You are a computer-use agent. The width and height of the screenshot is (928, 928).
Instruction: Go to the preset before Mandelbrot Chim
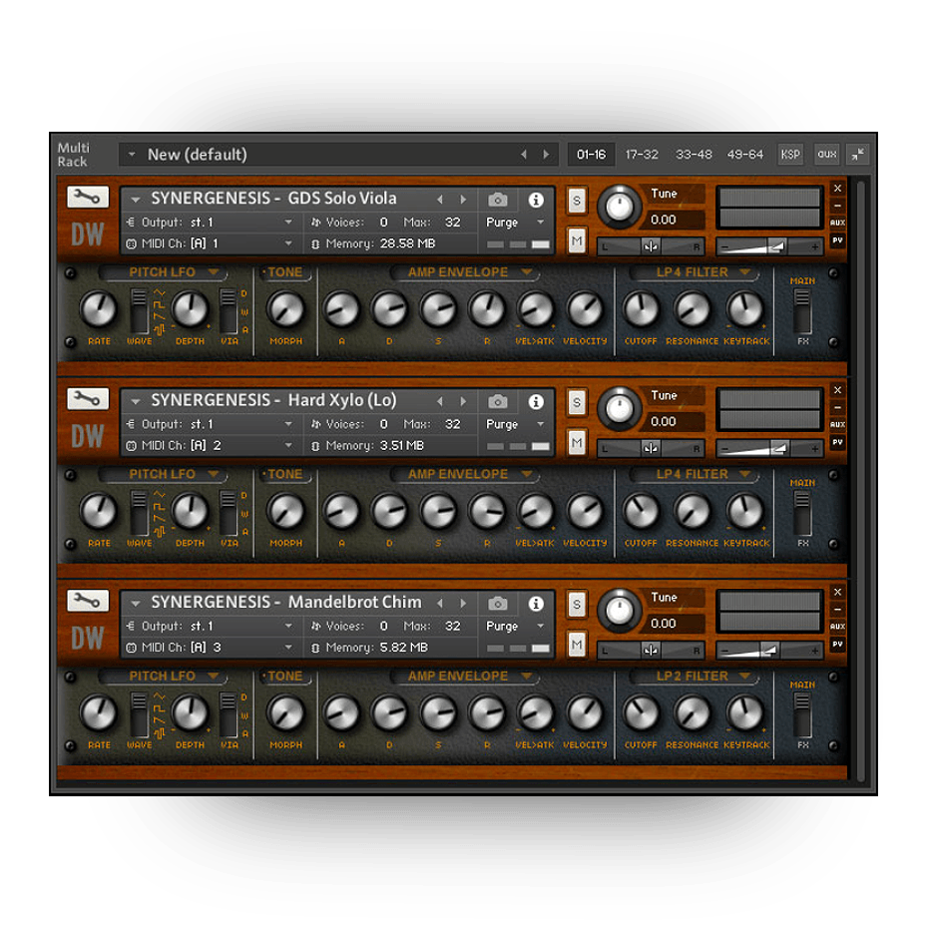[440, 604]
